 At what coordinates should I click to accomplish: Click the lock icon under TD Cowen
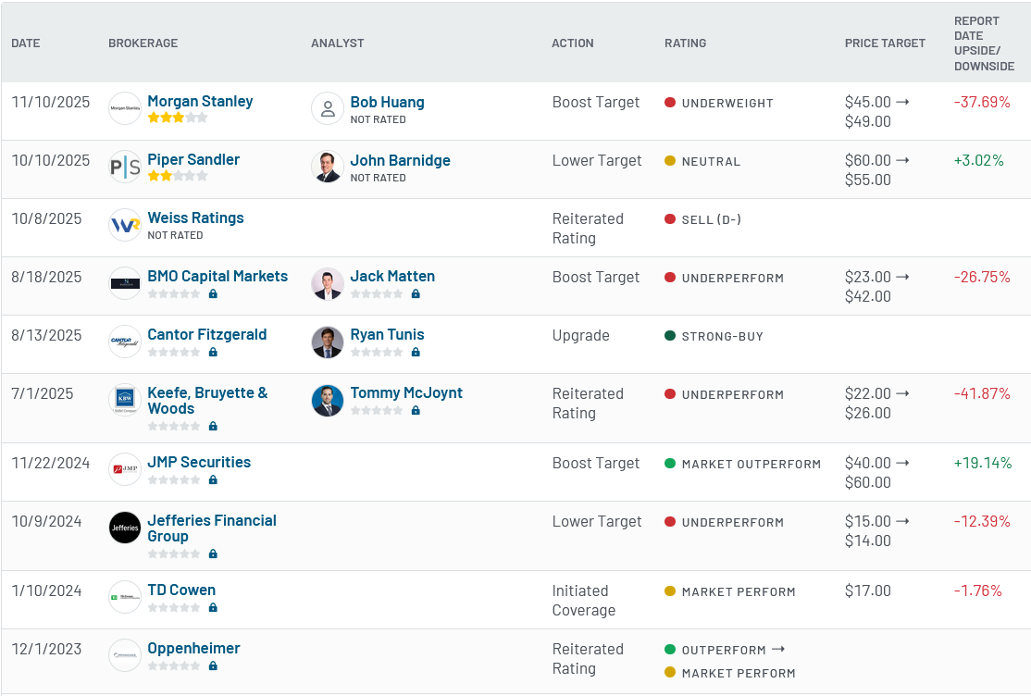213,608
